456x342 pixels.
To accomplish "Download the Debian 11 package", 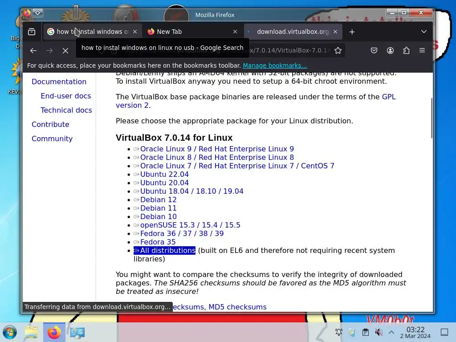I will point(158,208).
